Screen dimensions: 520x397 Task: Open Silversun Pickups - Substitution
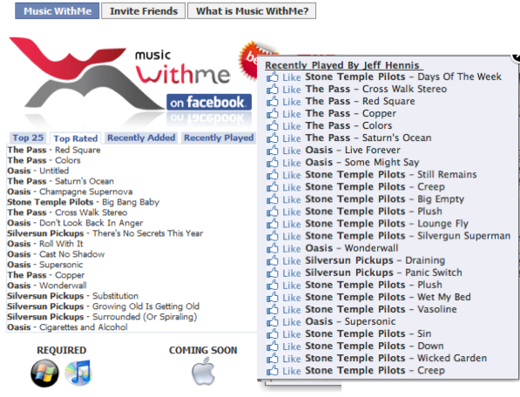73,296
